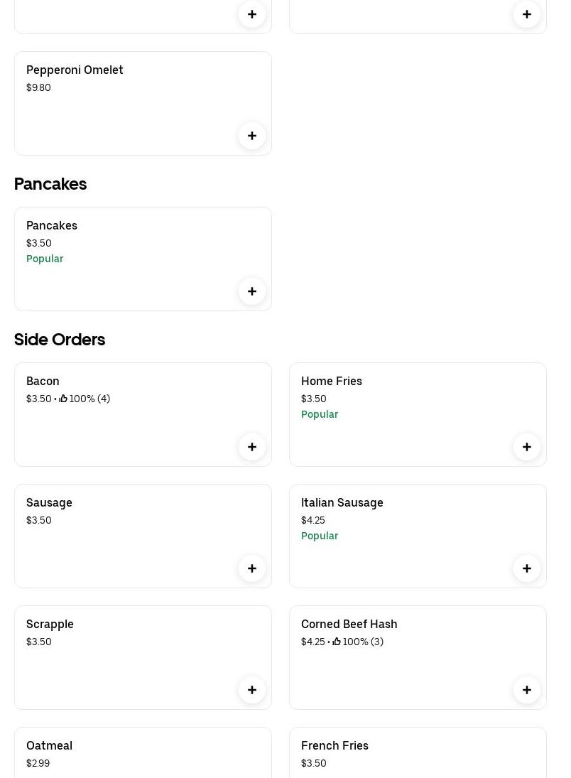
Task: Add Pancakes to the order
Action: tap(252, 291)
